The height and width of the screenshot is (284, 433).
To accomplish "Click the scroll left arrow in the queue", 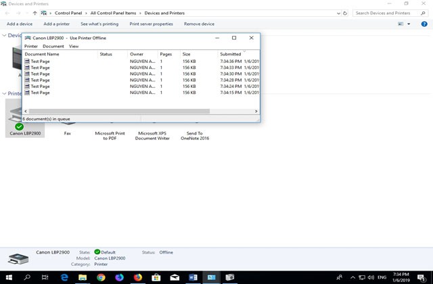I will (x=26, y=111).
